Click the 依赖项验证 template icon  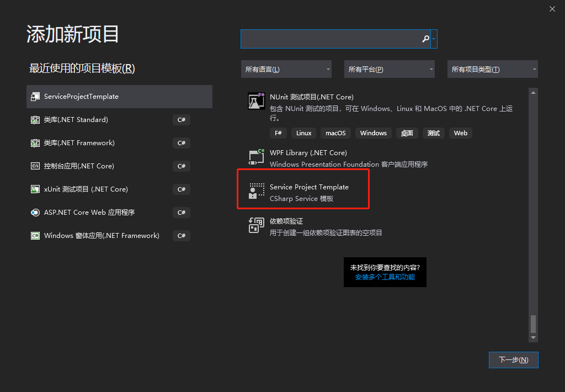coord(256,225)
